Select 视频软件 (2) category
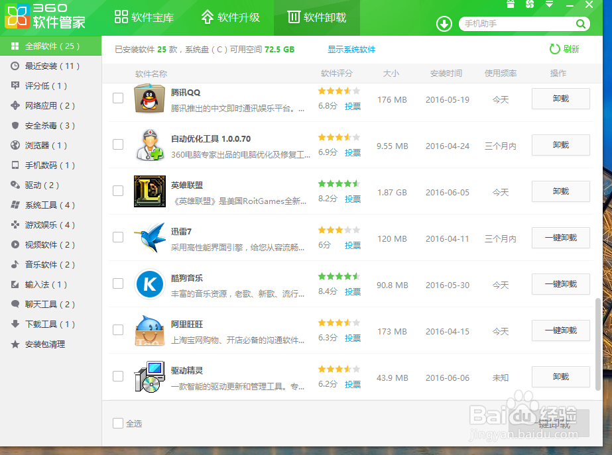 click(51, 245)
